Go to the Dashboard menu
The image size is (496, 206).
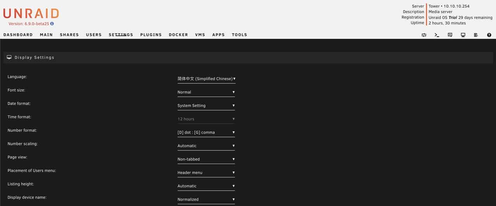(x=18, y=35)
